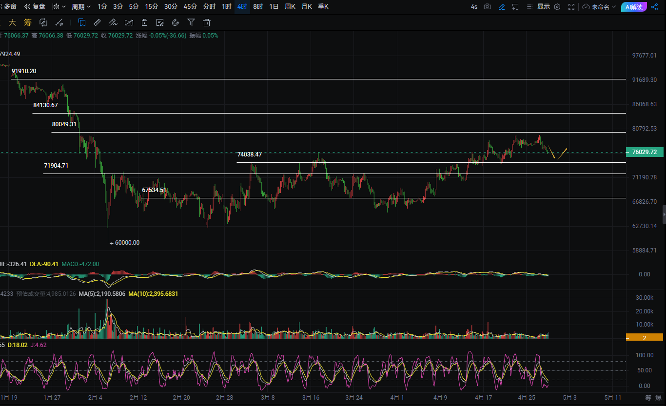Select the ruler measurement tool
This screenshot has height=406, width=666.
[97, 22]
